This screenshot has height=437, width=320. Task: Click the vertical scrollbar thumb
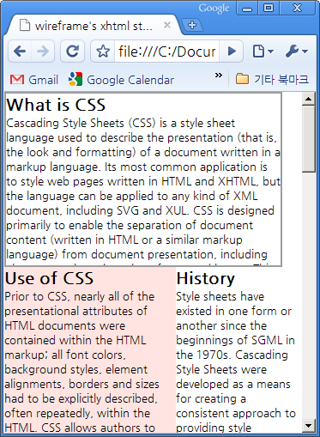pyautogui.click(x=308, y=139)
